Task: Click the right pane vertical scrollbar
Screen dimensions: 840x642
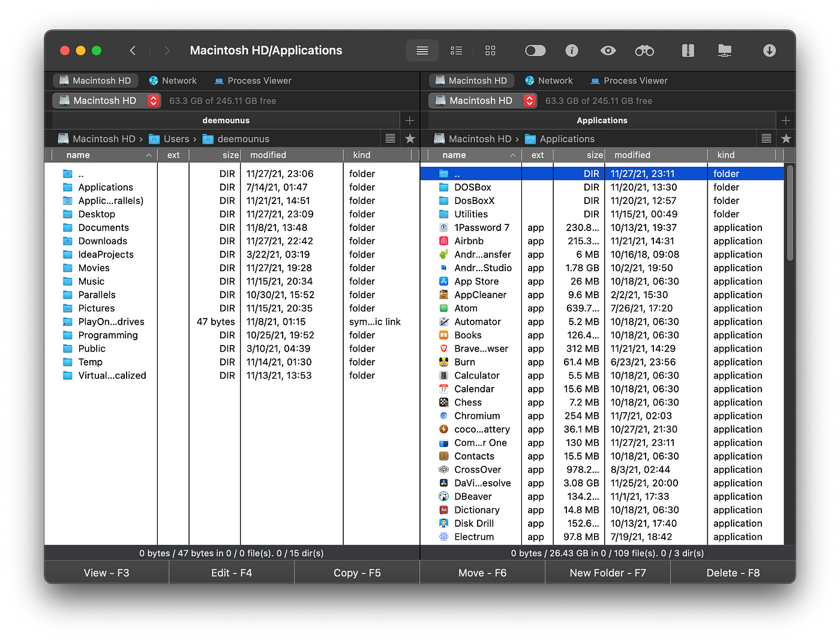Action: (x=790, y=213)
